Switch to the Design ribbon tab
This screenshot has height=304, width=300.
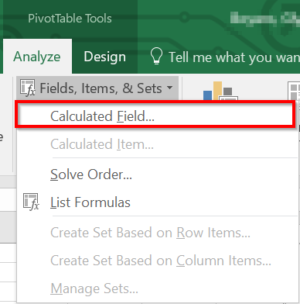coord(104,57)
